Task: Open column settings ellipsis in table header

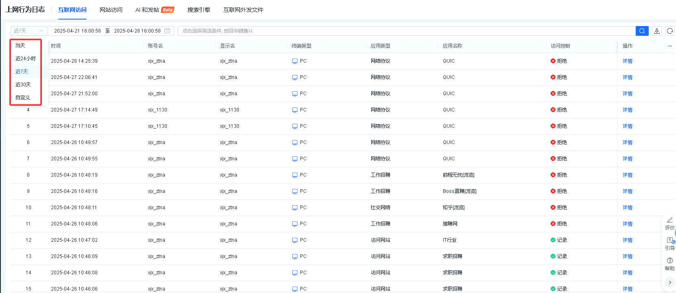Action: coord(669,46)
